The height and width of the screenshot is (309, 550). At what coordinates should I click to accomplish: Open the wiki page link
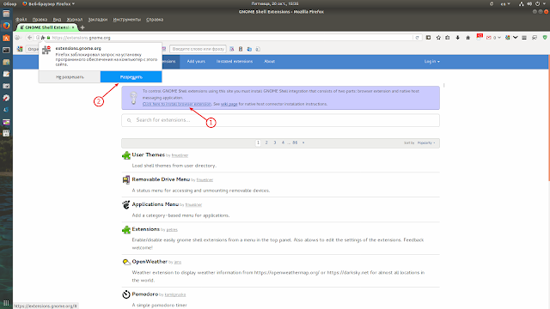pos(229,104)
